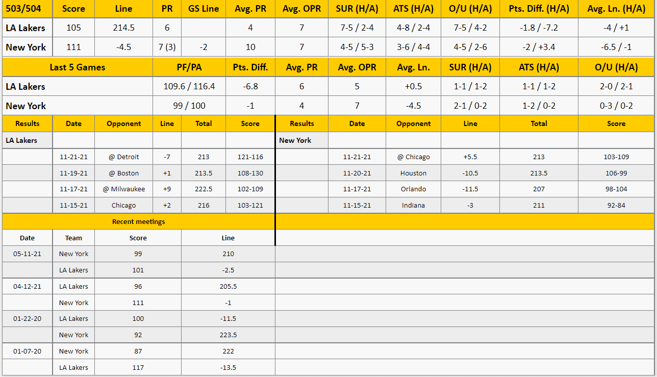
Task: Click the New York Avg. Ln. -6.5 / -1
Action: (x=616, y=47)
